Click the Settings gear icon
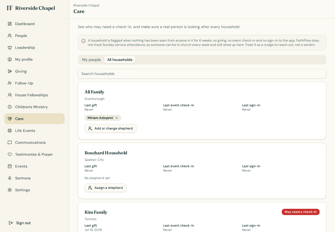 10,190
